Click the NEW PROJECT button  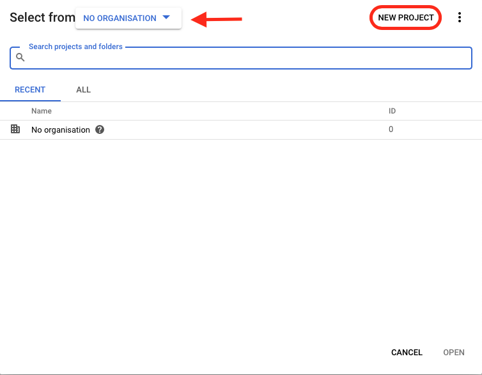(x=405, y=18)
